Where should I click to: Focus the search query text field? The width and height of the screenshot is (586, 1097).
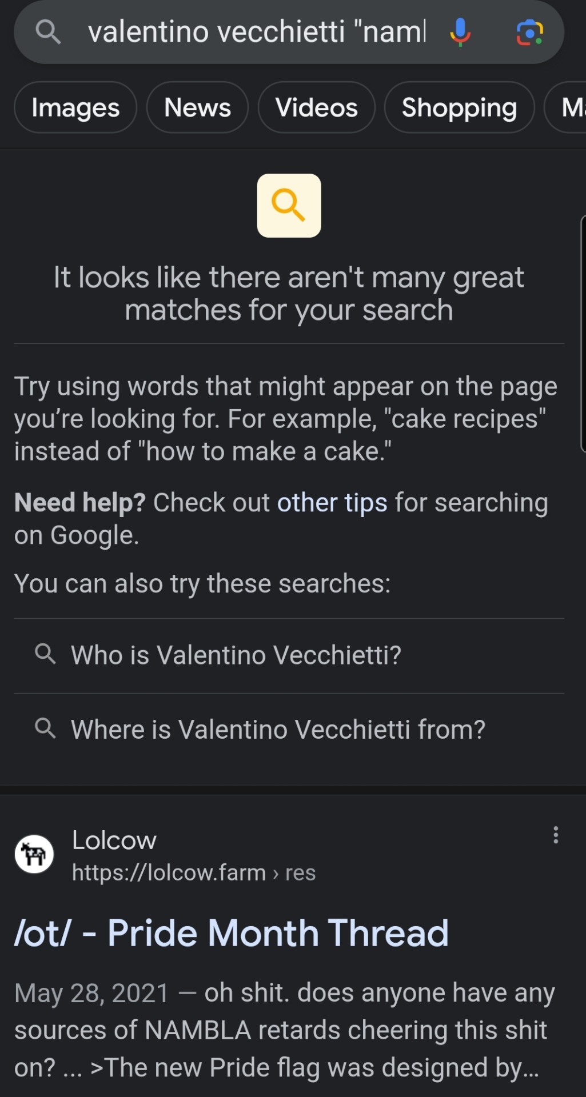click(257, 31)
